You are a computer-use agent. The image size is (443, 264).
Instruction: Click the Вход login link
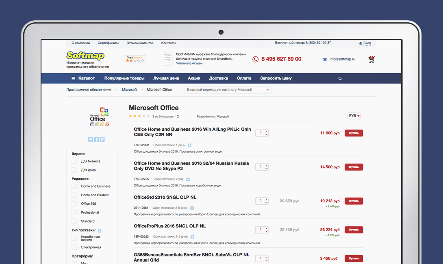coord(367,43)
